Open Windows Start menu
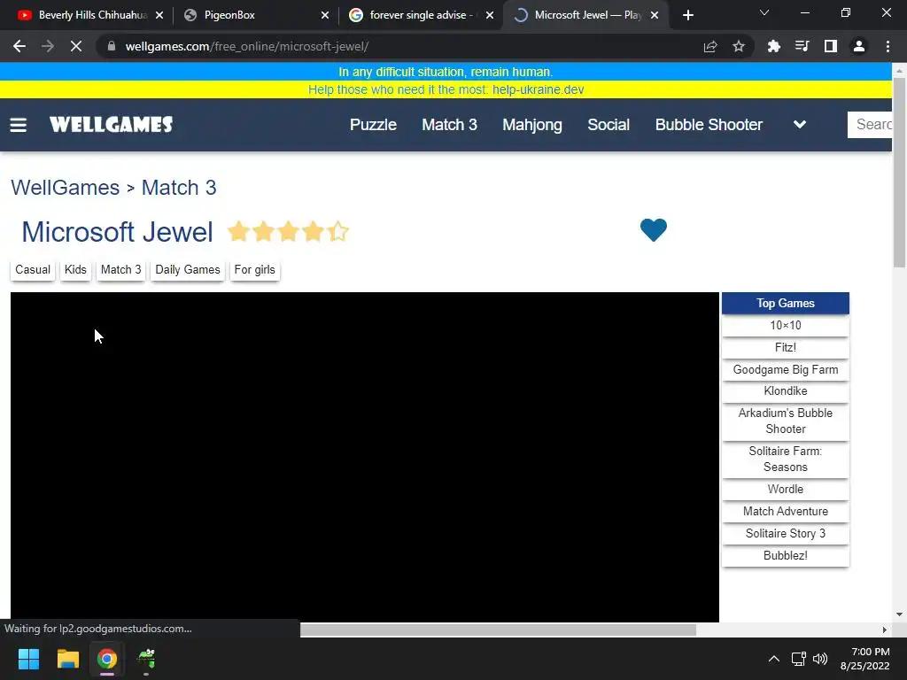The width and height of the screenshot is (907, 680). [x=28, y=659]
